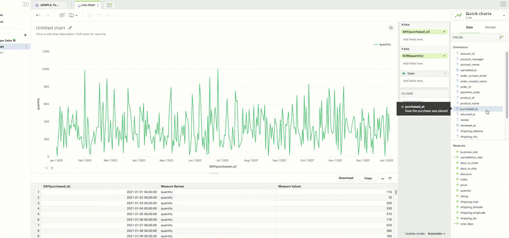Edit chart title with pencil icon

[70, 28]
